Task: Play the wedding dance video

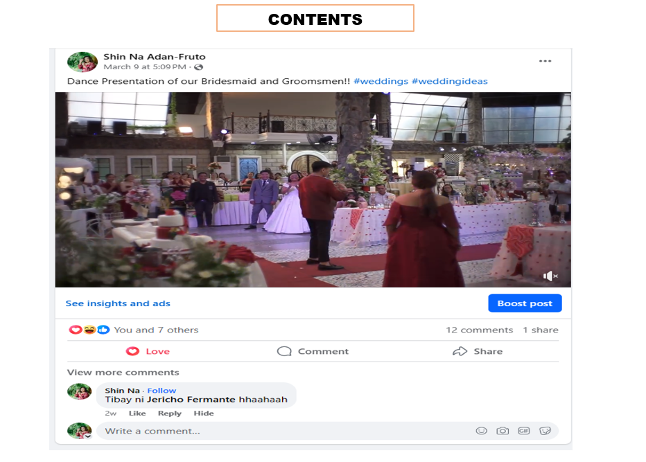Action: point(313,189)
